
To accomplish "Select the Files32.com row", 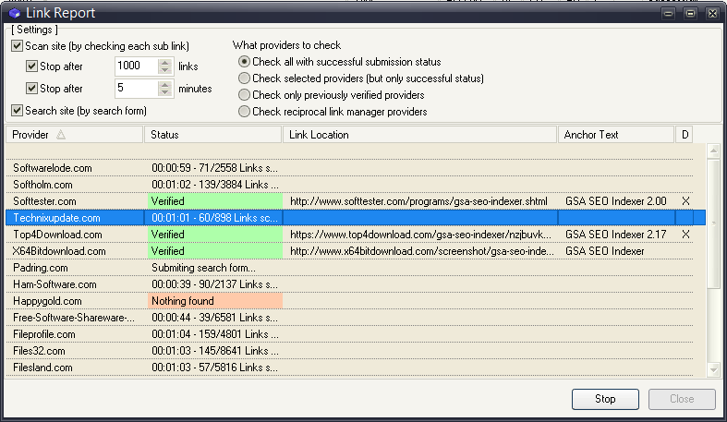I will click(349, 351).
